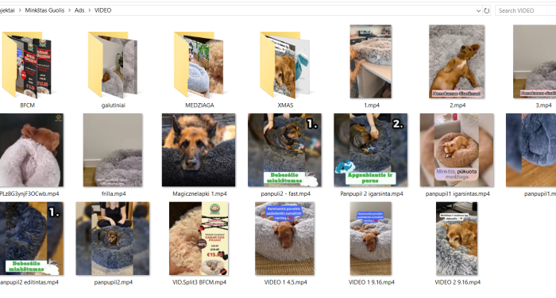Select the frilla.mp4 video thumbnail
The height and width of the screenshot is (298, 556).
[x=113, y=150]
